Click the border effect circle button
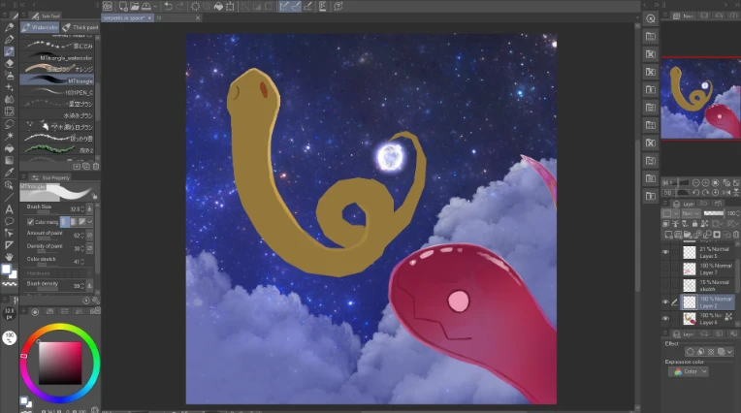This screenshot has width=741, height=413. tap(690, 352)
